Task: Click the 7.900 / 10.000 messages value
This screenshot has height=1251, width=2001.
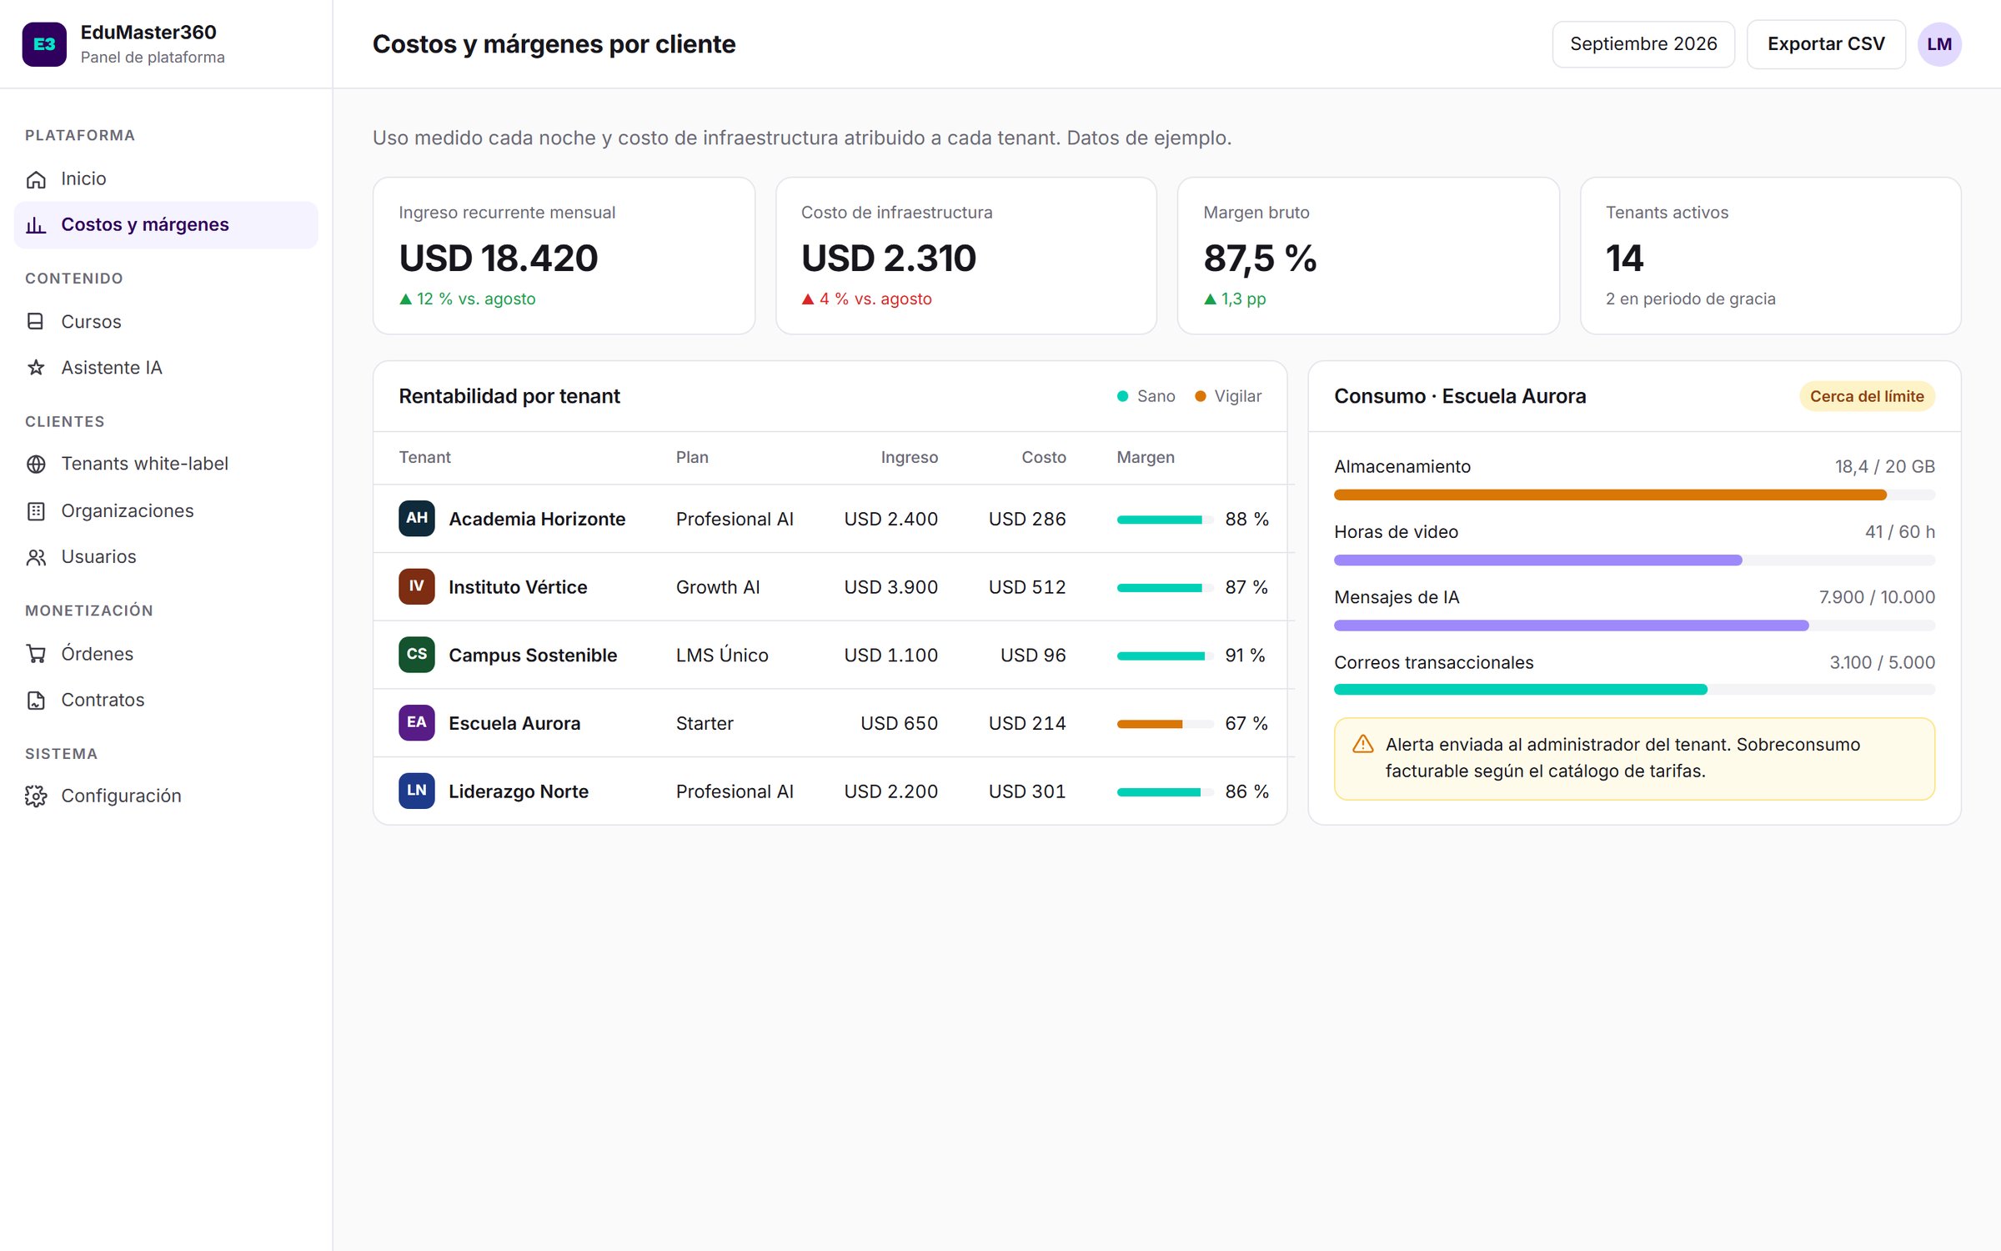Action: pyautogui.click(x=1877, y=597)
